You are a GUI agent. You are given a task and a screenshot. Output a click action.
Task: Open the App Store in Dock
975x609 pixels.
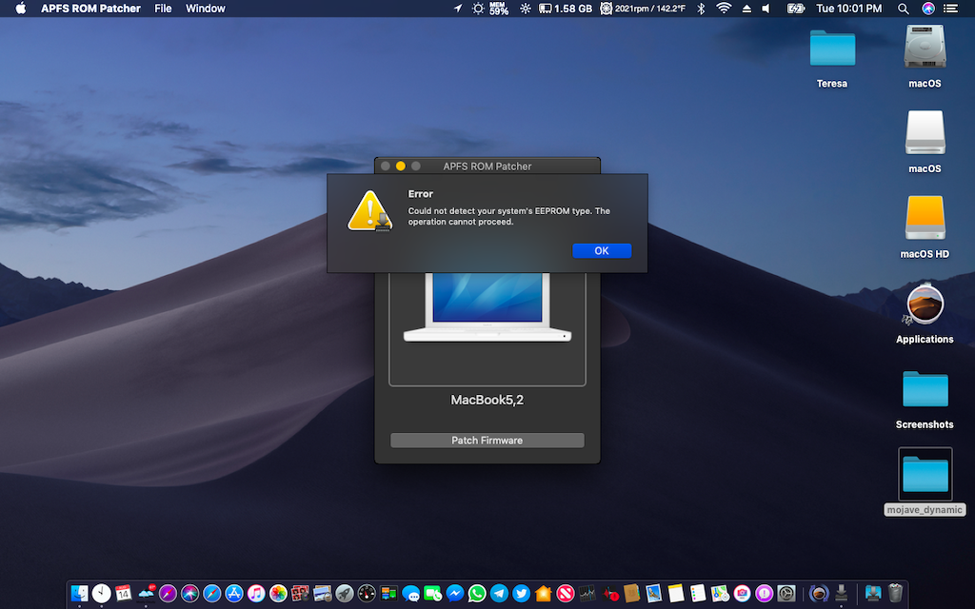pyautogui.click(x=234, y=594)
